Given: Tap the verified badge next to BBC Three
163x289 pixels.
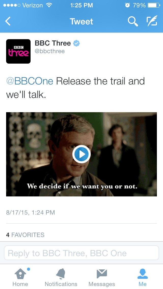Looking at the screenshot, I should point(76,44).
